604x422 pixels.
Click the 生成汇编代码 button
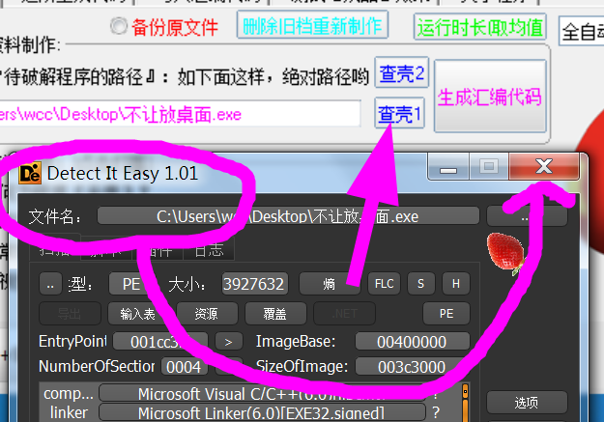(x=490, y=97)
